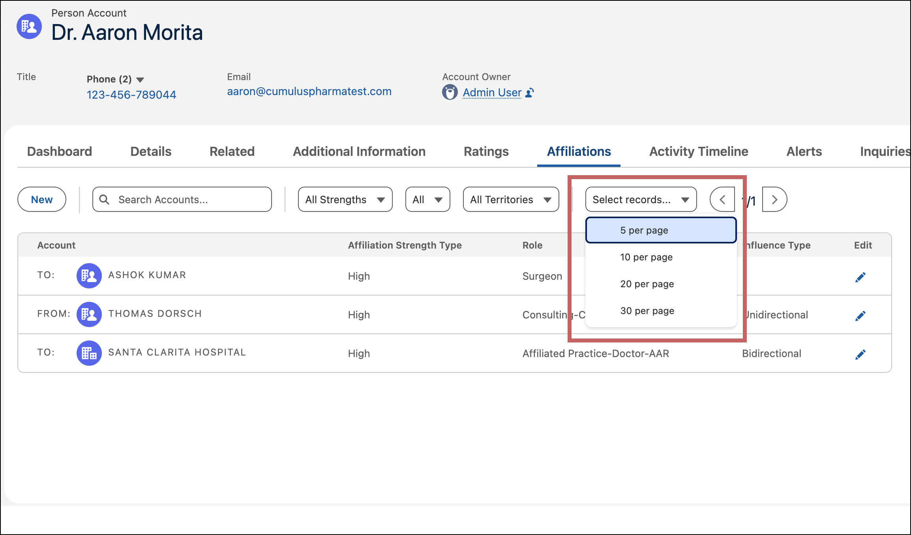Click the search magnifier icon in Search Accounts

point(104,200)
